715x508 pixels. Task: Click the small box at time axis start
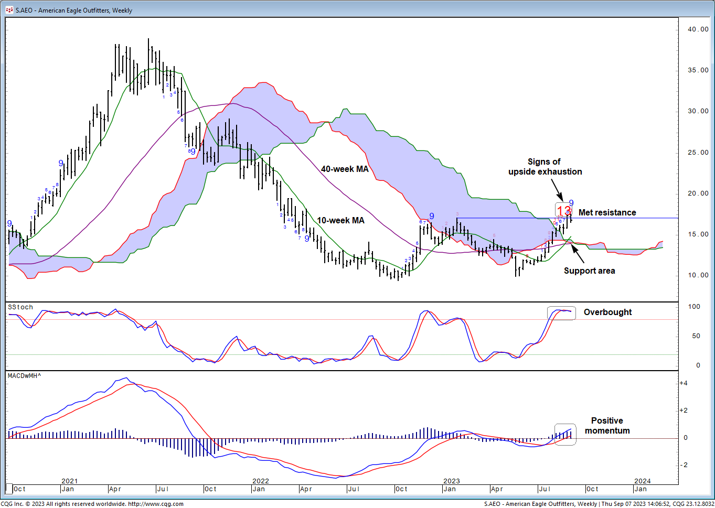9,489
